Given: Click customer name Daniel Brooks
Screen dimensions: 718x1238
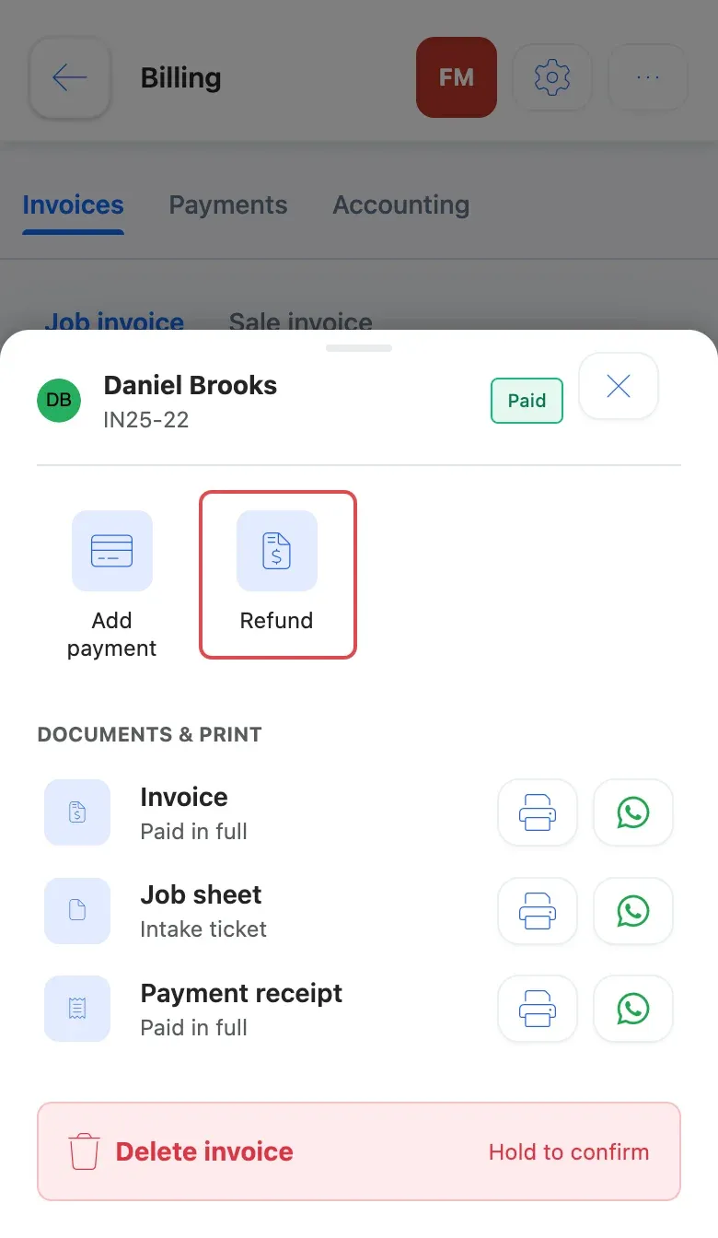Looking at the screenshot, I should pos(191,385).
